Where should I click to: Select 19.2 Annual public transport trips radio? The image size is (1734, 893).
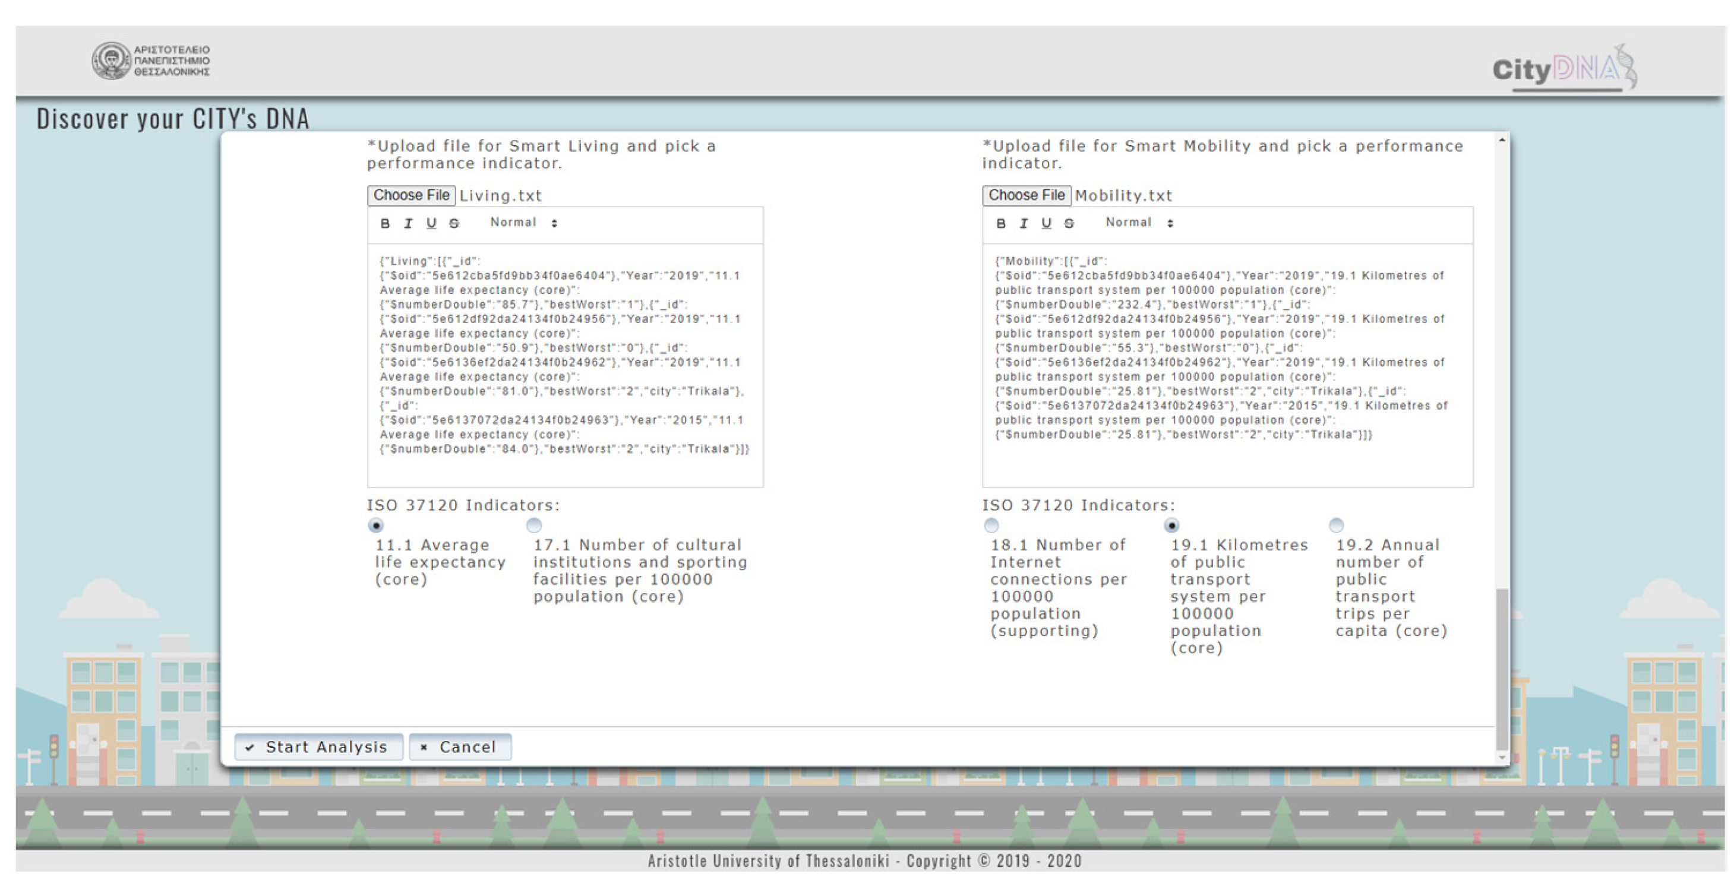pyautogui.click(x=1336, y=525)
